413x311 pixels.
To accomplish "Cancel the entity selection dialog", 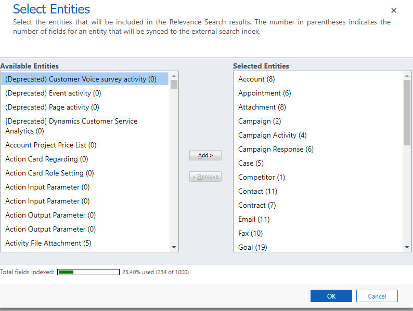I will tap(377, 296).
